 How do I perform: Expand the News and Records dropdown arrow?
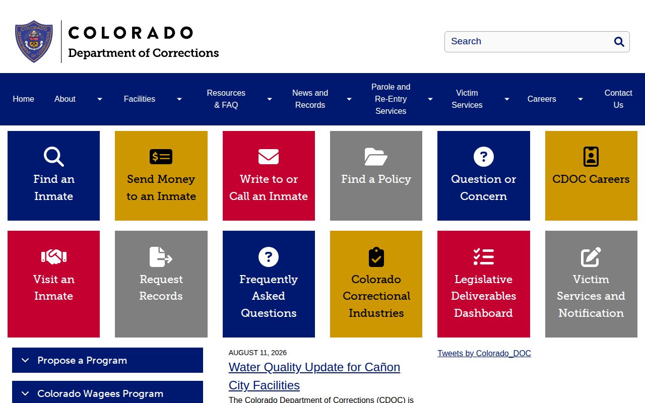point(349,99)
